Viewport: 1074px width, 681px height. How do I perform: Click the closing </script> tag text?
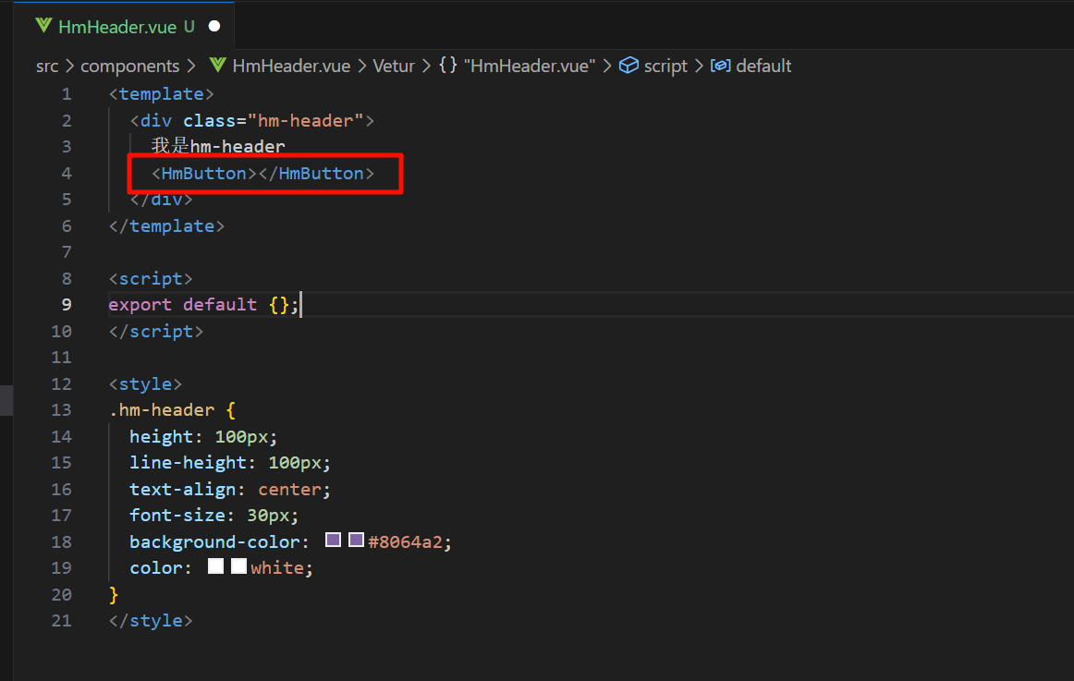pyautogui.click(x=156, y=332)
